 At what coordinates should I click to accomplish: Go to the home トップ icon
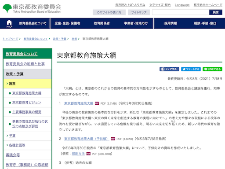point(9,23)
